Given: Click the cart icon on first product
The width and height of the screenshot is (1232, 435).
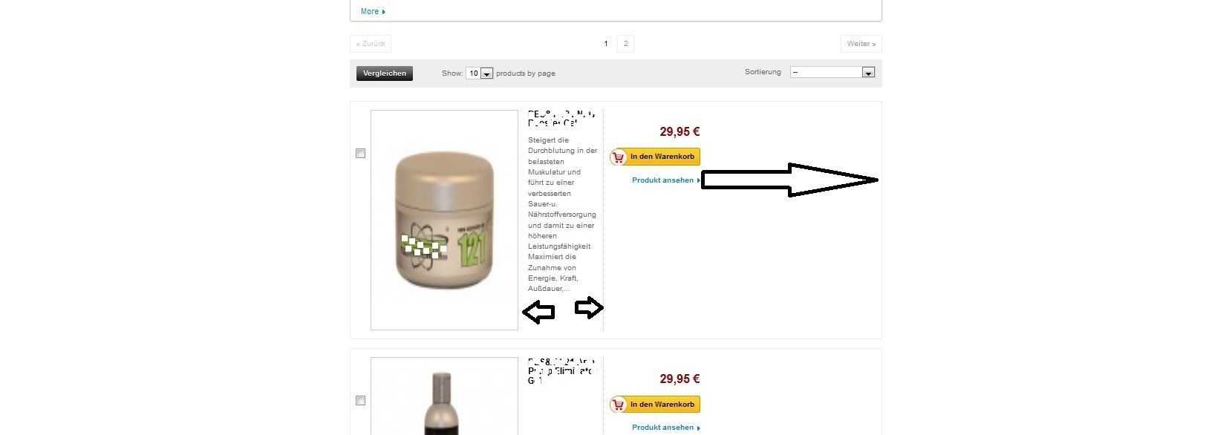Looking at the screenshot, I should pos(619,157).
